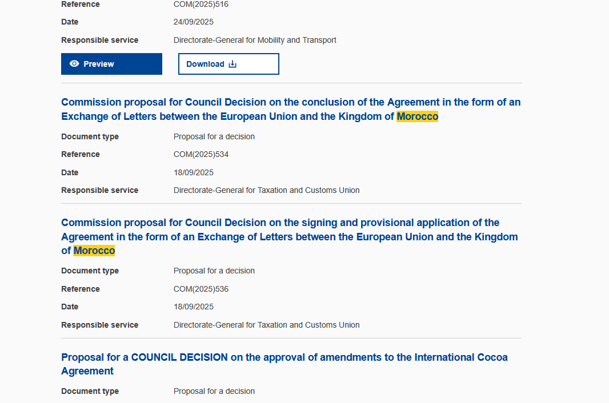
Task: Click Taxation and Customs Union service below COM(2025)536
Action: (x=266, y=325)
